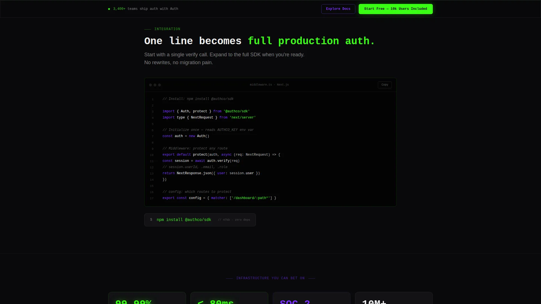Screen dimensions: 541x304
Task: Click the "await auth.verify(req)" line
Action: (201, 161)
